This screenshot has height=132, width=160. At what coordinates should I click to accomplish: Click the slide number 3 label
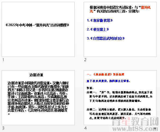click(3, 128)
